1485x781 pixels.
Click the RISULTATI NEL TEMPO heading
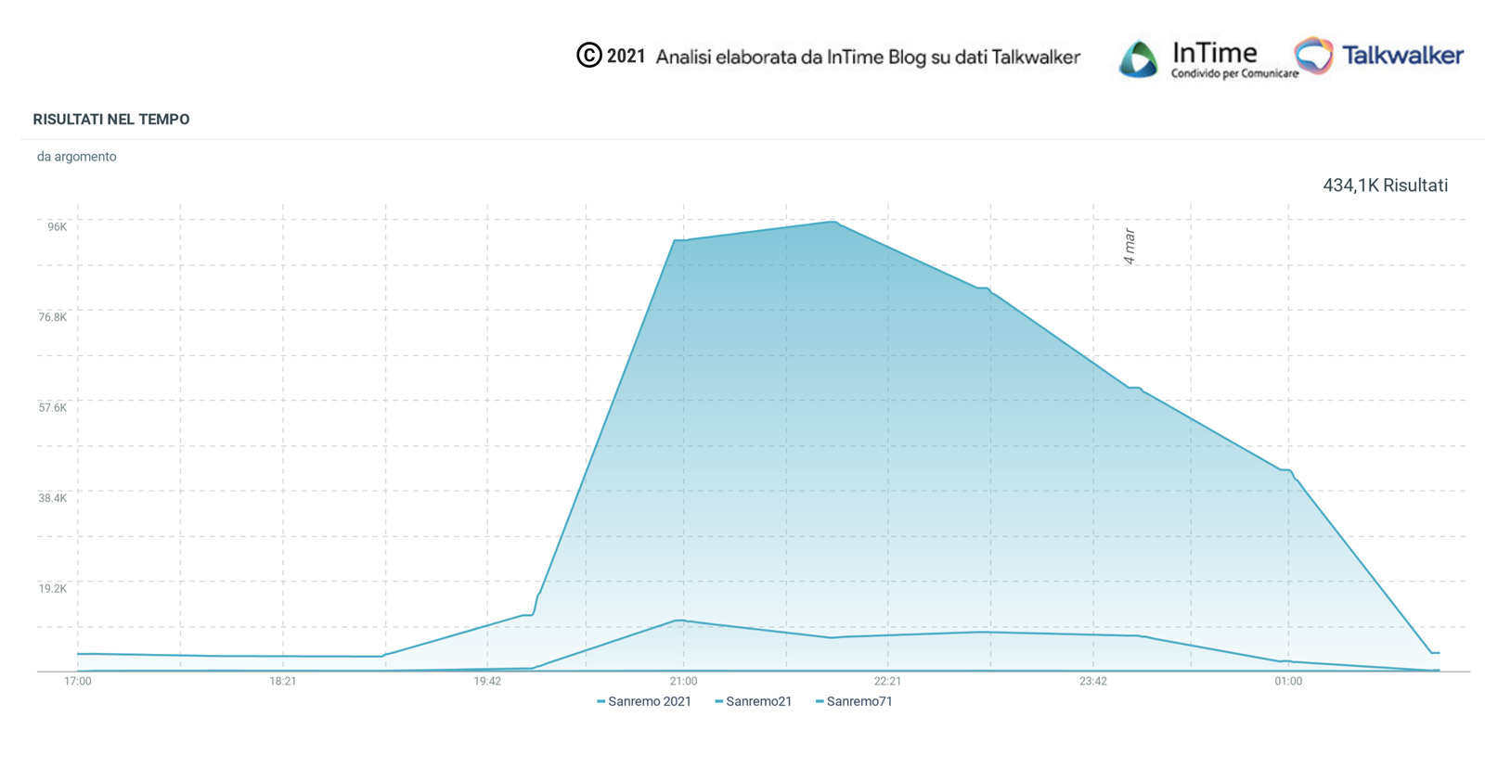pos(111,120)
